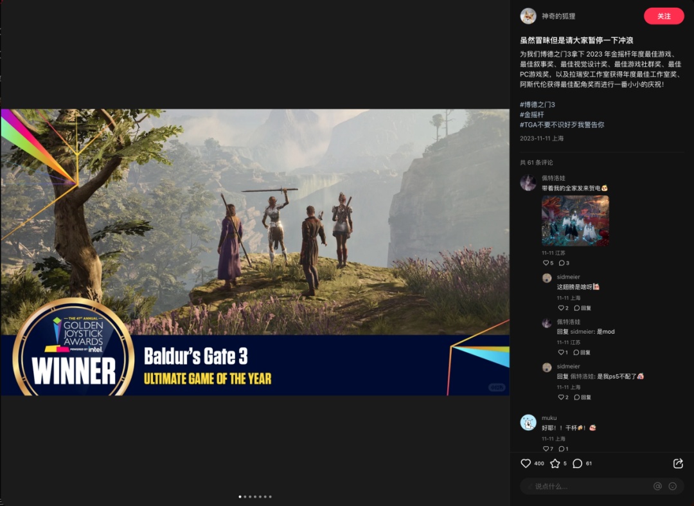Open the sidmeier username above 是我ps5不配了
Image resolution: width=694 pixels, height=506 pixels.
(x=568, y=366)
